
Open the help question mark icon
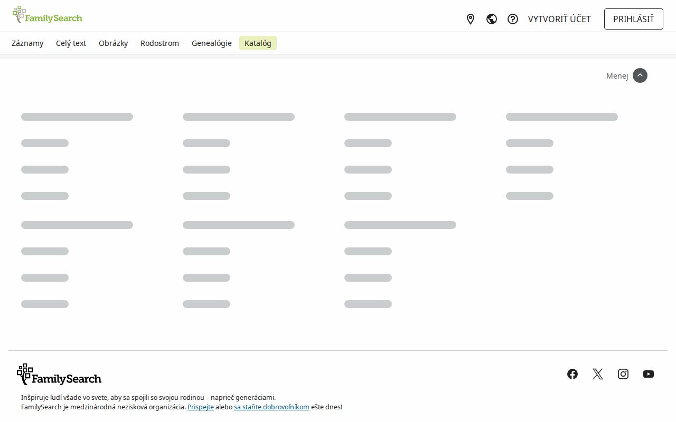(513, 19)
